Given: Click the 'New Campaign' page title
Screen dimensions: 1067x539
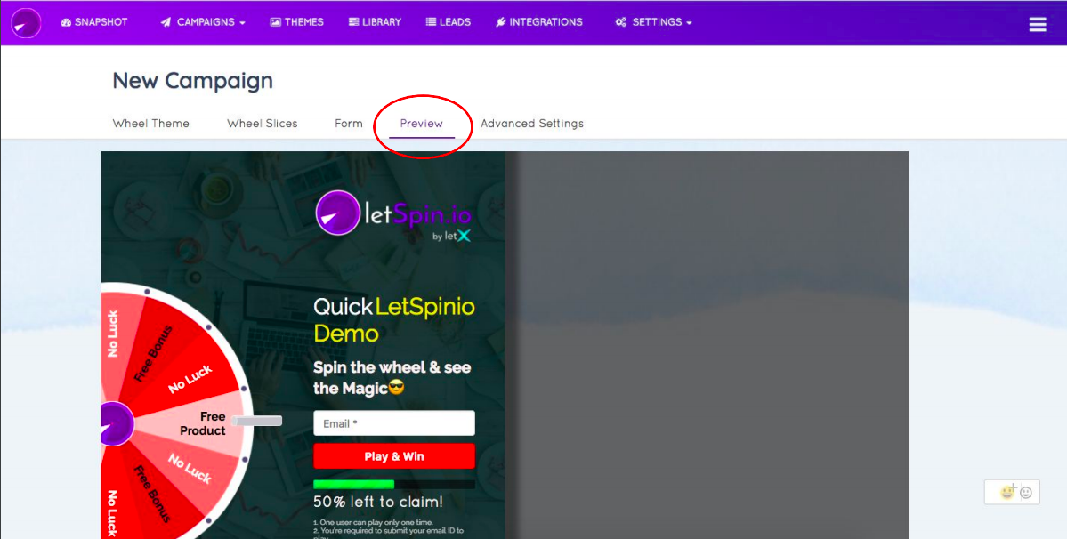Looking at the screenshot, I should coord(192,81).
